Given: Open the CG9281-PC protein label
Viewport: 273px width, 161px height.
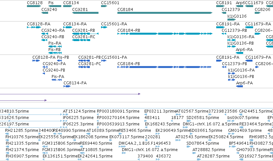Looking at the screenshot, I should 90,64.
